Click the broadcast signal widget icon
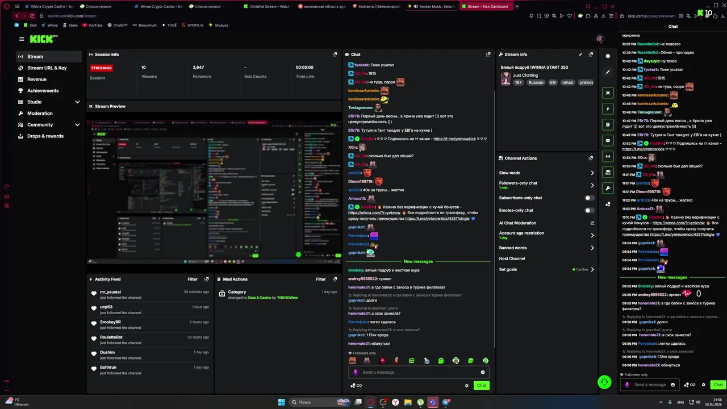This screenshot has height=409, width=727. point(608,156)
